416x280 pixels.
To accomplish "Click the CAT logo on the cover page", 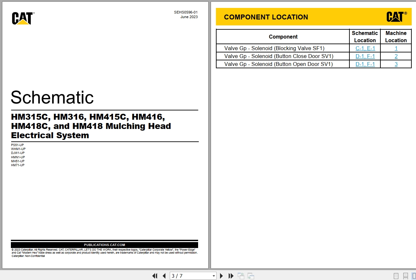I will coord(23,18).
